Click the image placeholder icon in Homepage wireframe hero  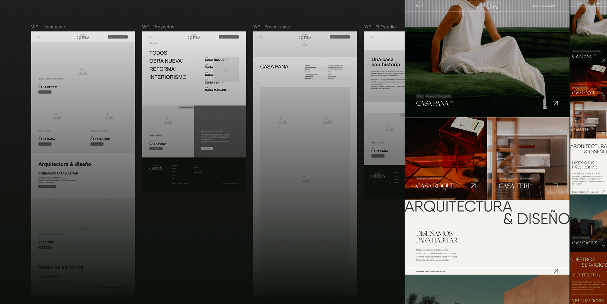(x=83, y=71)
